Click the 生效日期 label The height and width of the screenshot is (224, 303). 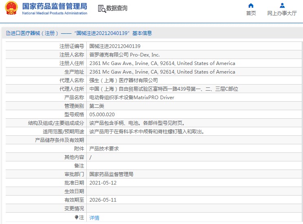pos(74,191)
